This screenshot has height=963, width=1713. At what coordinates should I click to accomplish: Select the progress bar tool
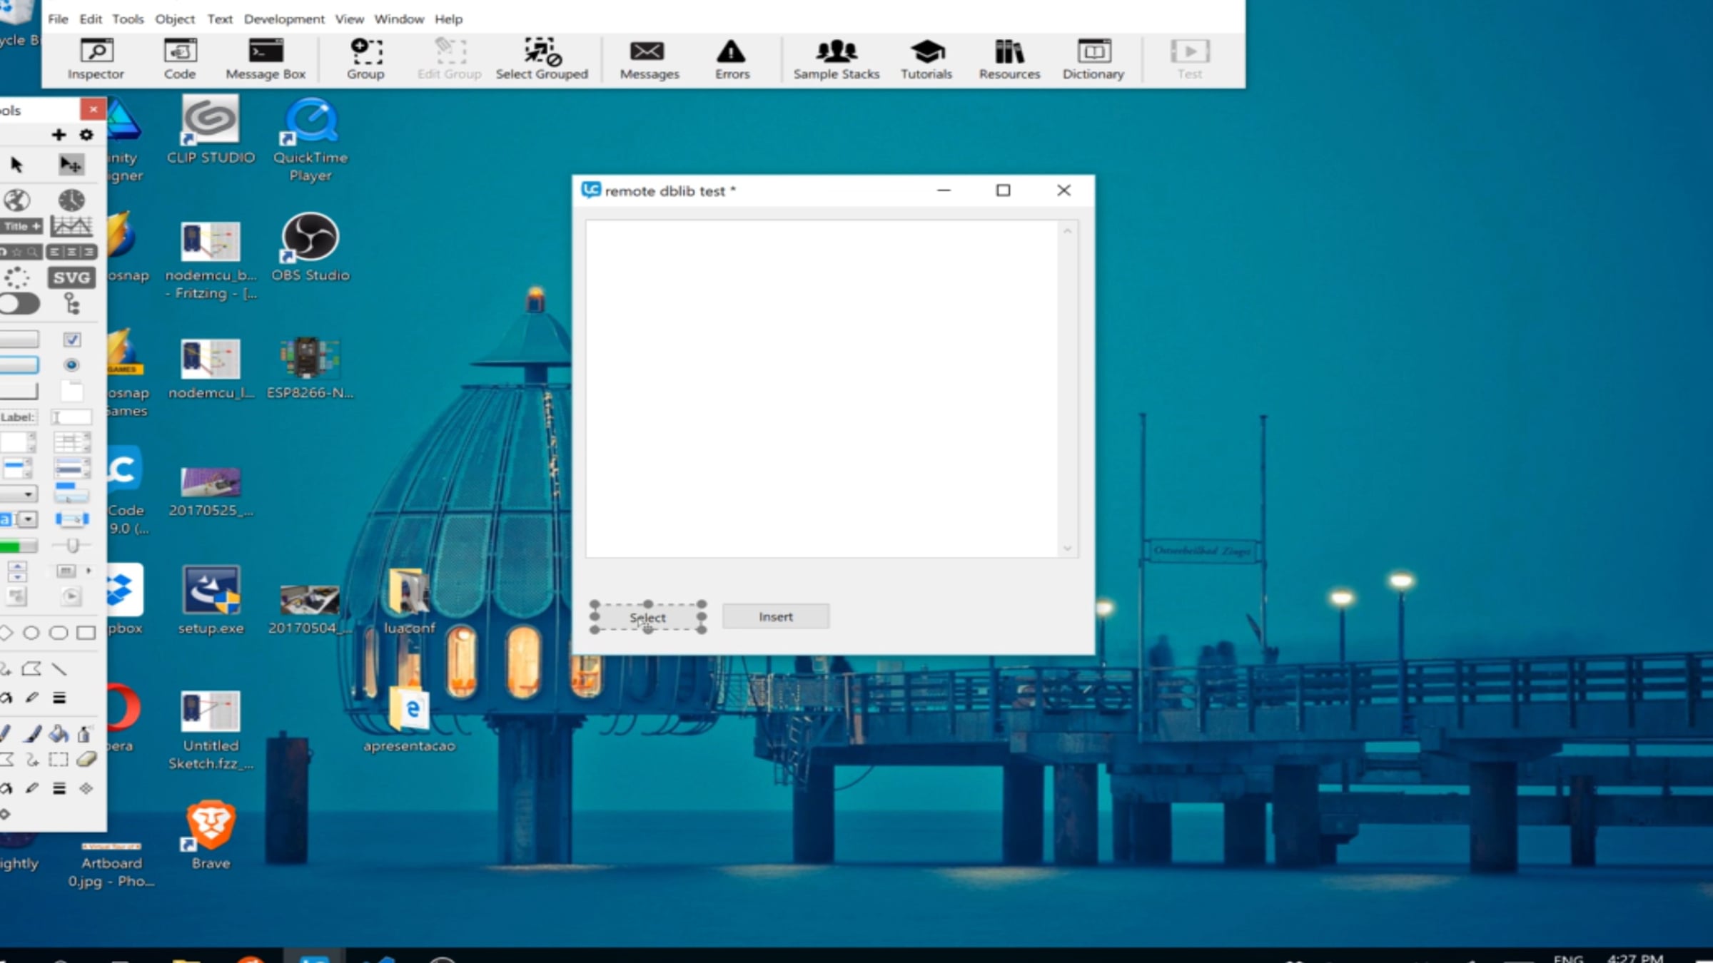(x=19, y=546)
